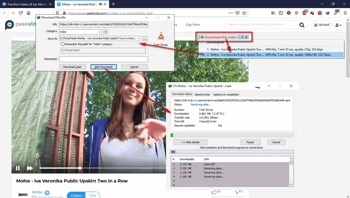Browse for save location with ... button

145,39
